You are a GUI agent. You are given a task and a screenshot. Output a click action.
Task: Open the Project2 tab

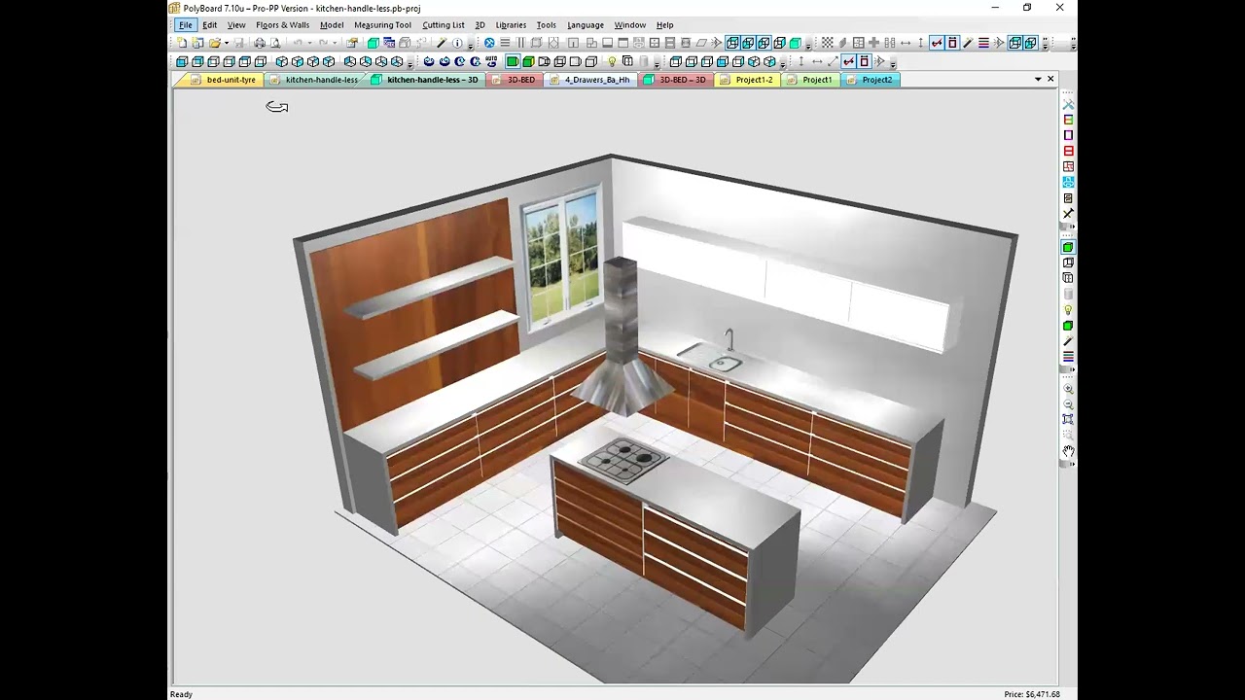pyautogui.click(x=870, y=80)
